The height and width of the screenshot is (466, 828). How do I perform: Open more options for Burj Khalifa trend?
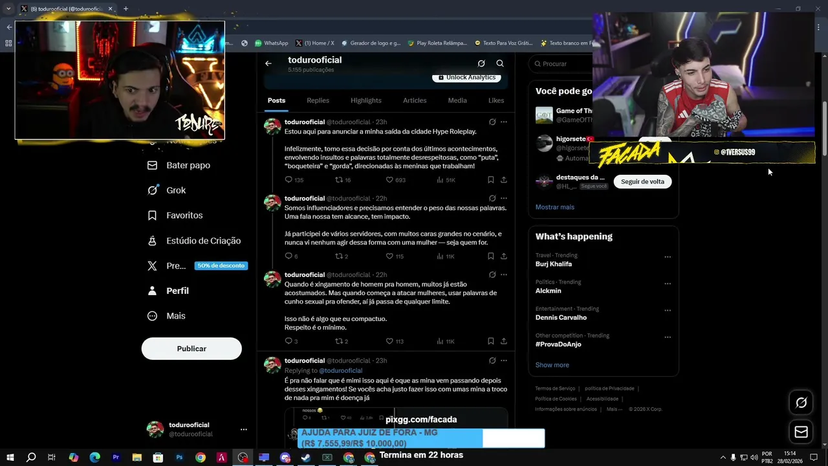click(668, 257)
